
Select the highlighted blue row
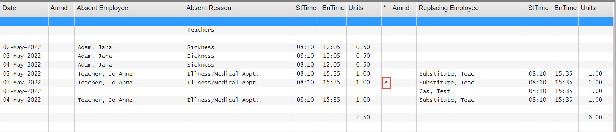click(307, 21)
